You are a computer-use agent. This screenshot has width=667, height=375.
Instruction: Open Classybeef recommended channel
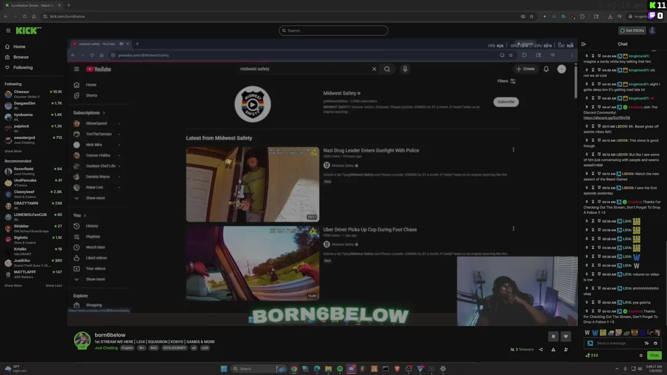tap(32, 194)
